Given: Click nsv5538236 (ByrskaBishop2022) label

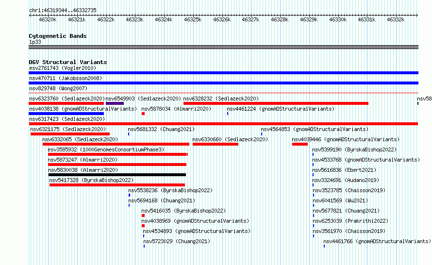Looking at the screenshot, I should pos(170,190).
